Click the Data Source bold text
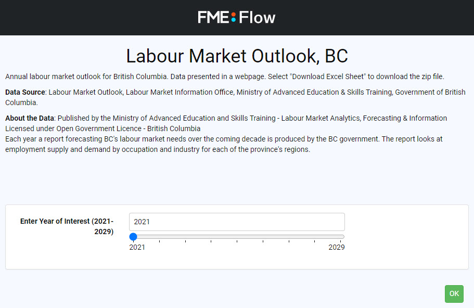The width and height of the screenshot is (474, 308). (x=24, y=92)
